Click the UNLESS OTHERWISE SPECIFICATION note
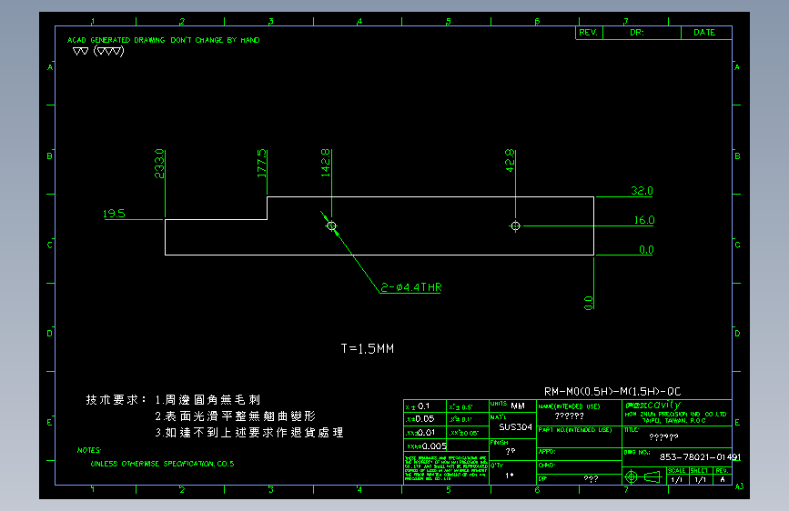The width and height of the screenshot is (789, 511). (x=162, y=464)
